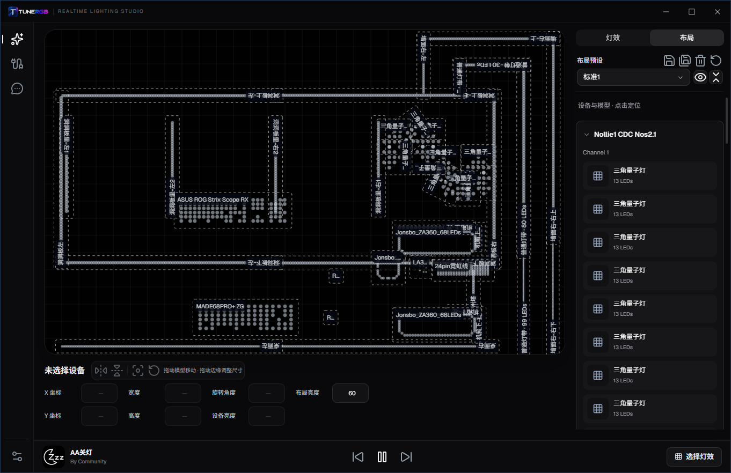
Task: Pause the running lighting effect
Action: point(382,457)
